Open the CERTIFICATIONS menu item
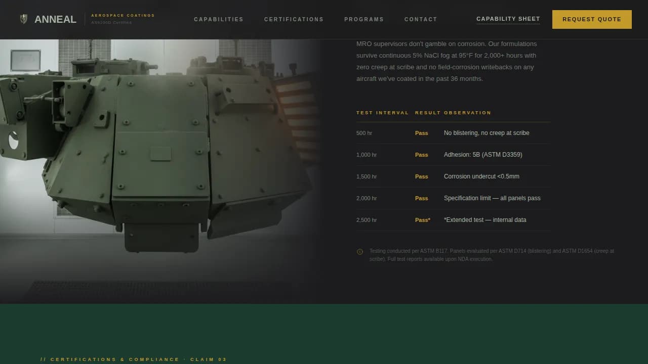 [294, 19]
